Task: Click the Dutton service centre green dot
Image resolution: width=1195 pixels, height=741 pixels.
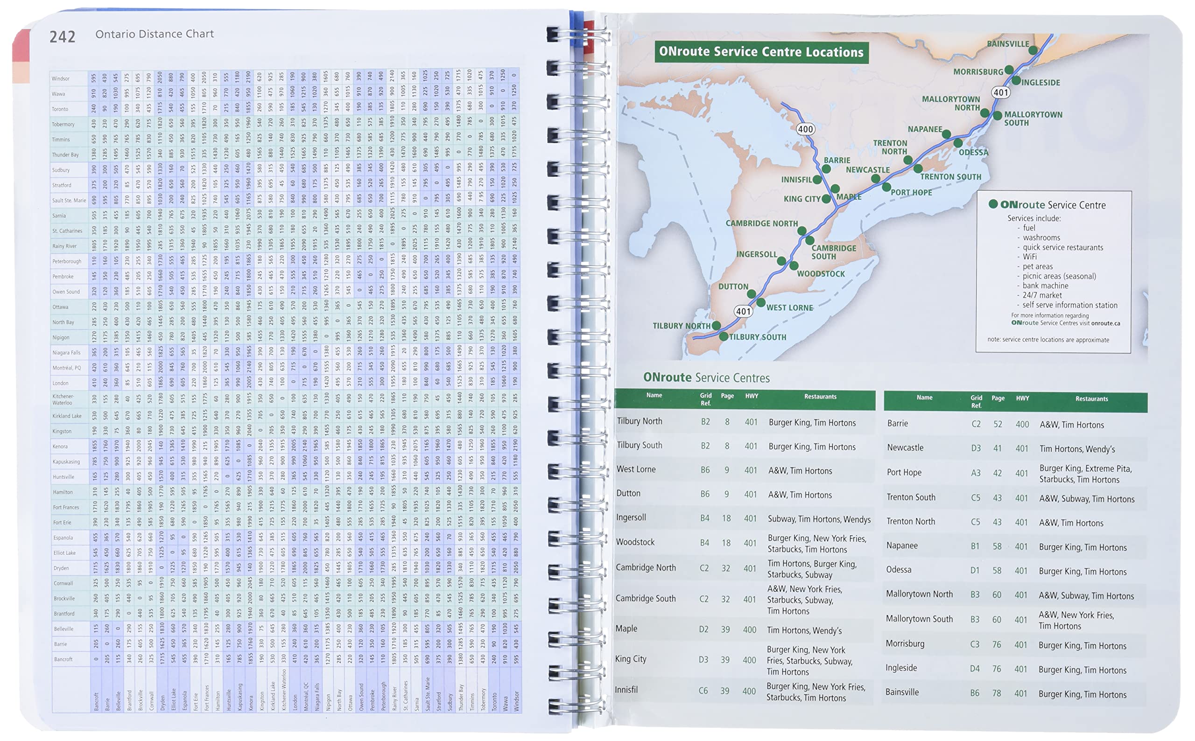Action: coord(751,294)
